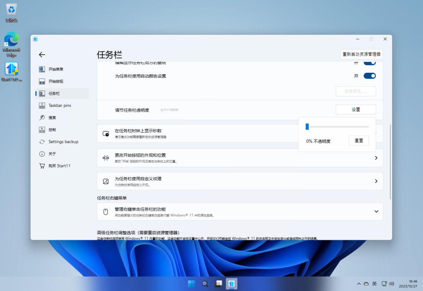Viewport: 423px width, 291px height.
Task: Open 关于 about page
Action: tap(62, 154)
